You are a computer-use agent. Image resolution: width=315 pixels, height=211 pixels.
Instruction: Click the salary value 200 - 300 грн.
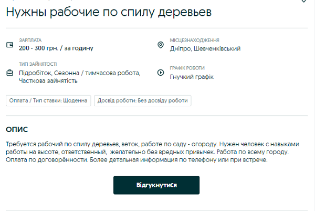pyautogui.click(x=56, y=48)
